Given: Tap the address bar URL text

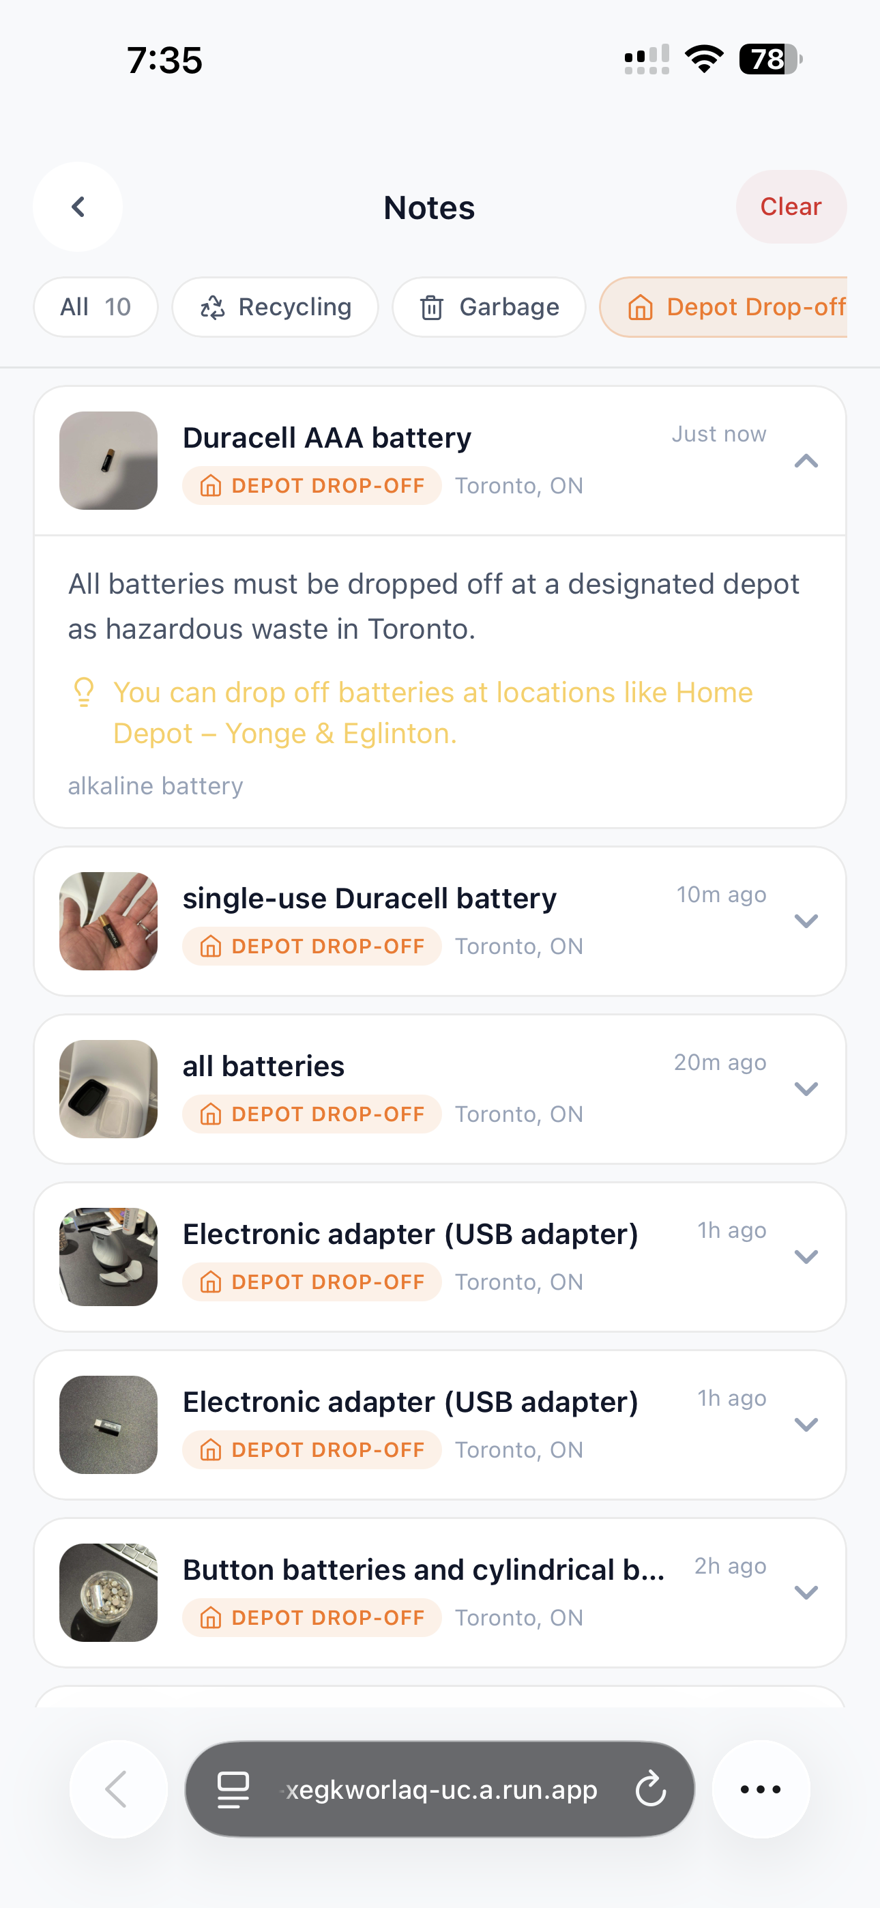Looking at the screenshot, I should 441,1789.
